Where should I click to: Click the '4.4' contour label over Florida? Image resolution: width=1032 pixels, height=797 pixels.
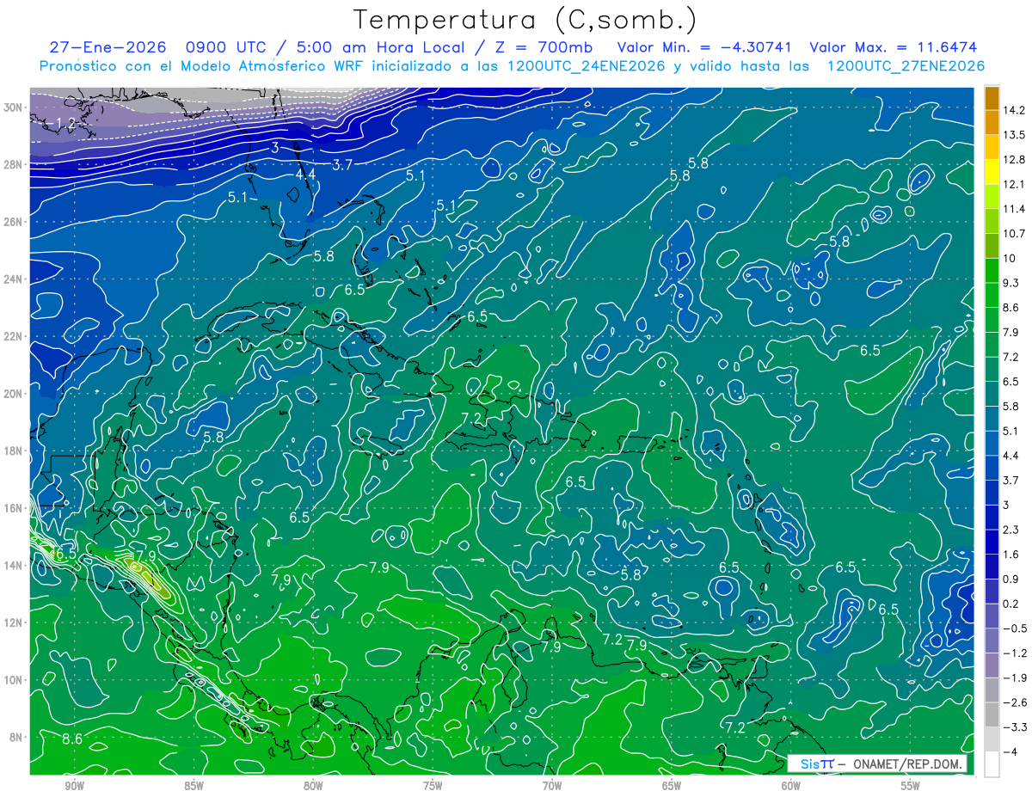point(305,174)
